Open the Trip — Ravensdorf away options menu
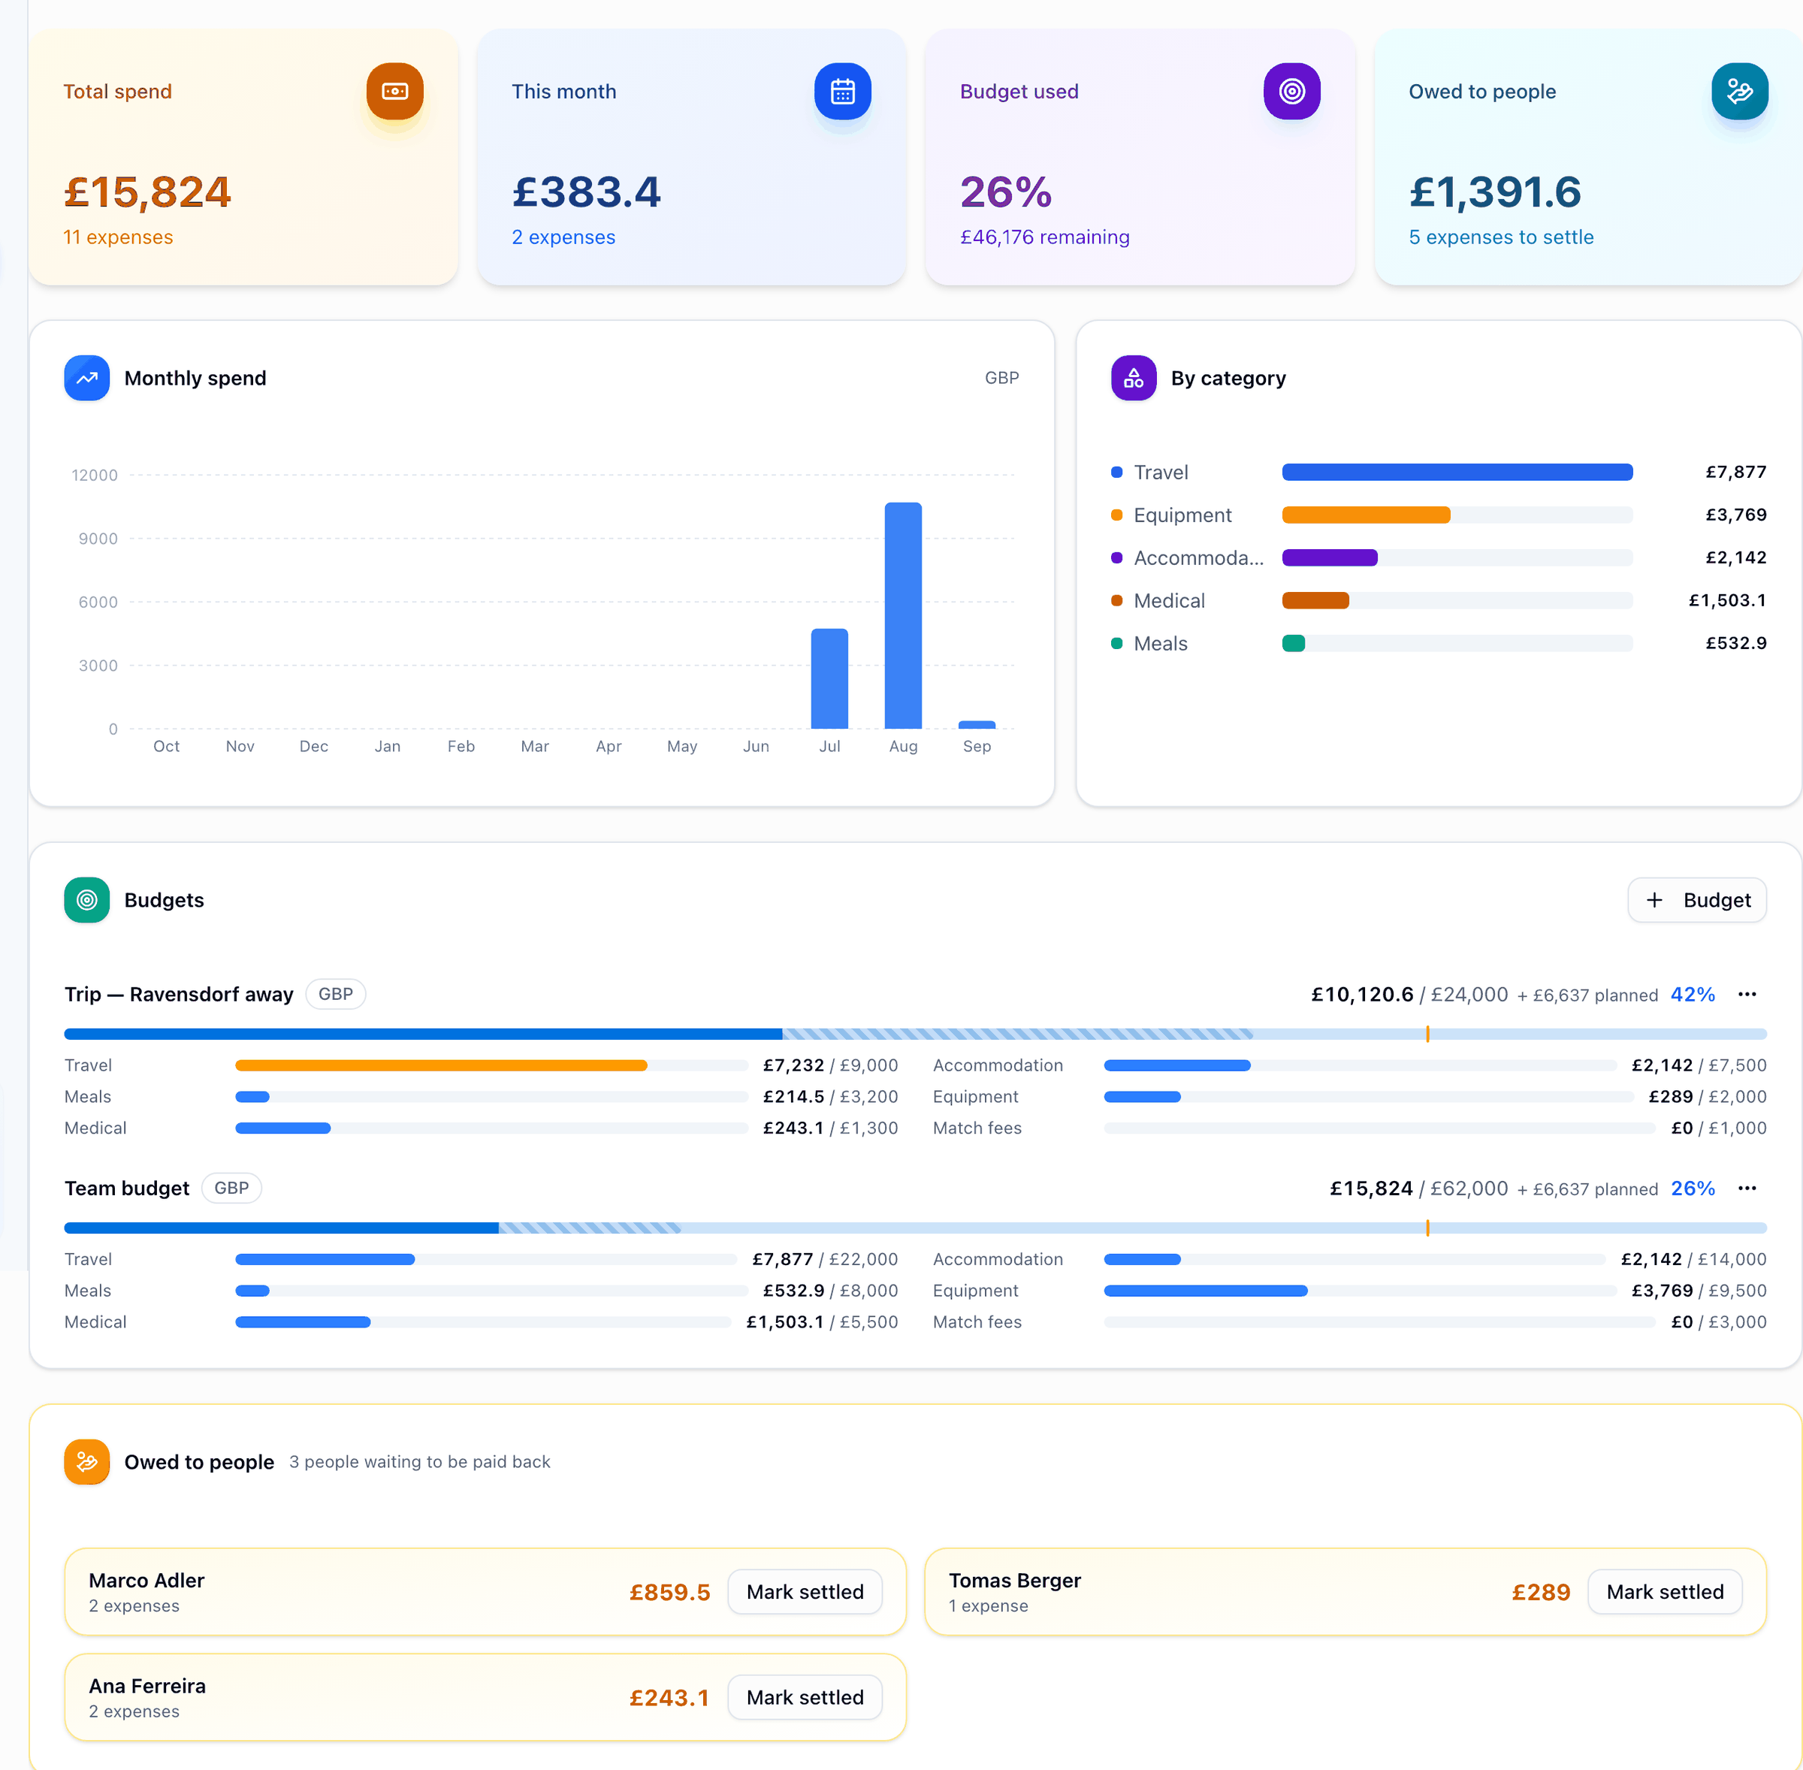The width and height of the screenshot is (1803, 1770). click(1747, 995)
